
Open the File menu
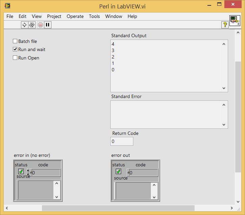pos(10,16)
